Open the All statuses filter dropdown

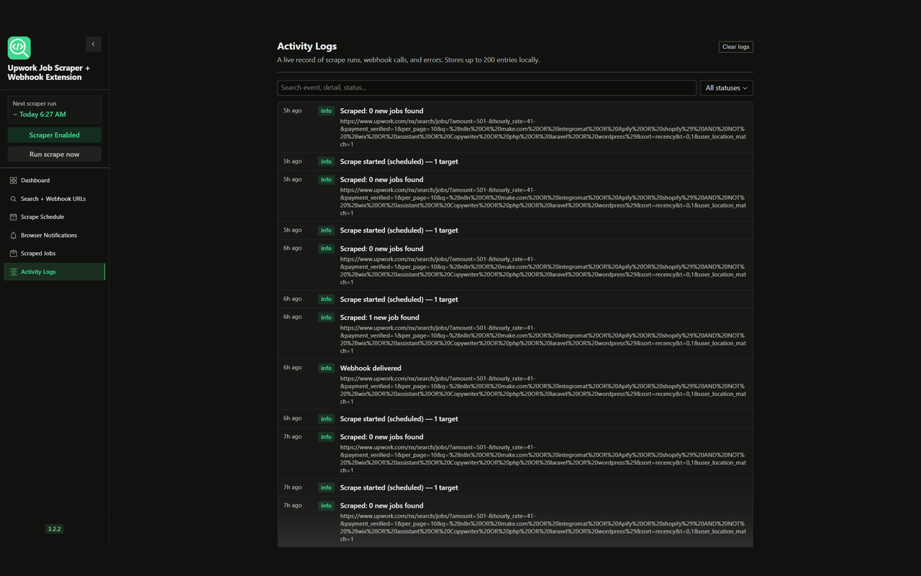click(x=727, y=88)
